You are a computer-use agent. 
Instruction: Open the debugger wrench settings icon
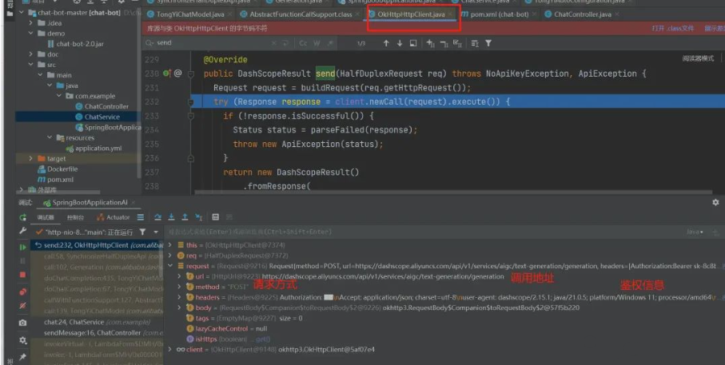click(22, 231)
